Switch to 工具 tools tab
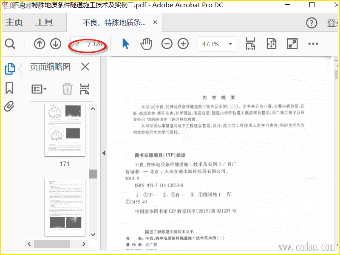 (x=44, y=23)
